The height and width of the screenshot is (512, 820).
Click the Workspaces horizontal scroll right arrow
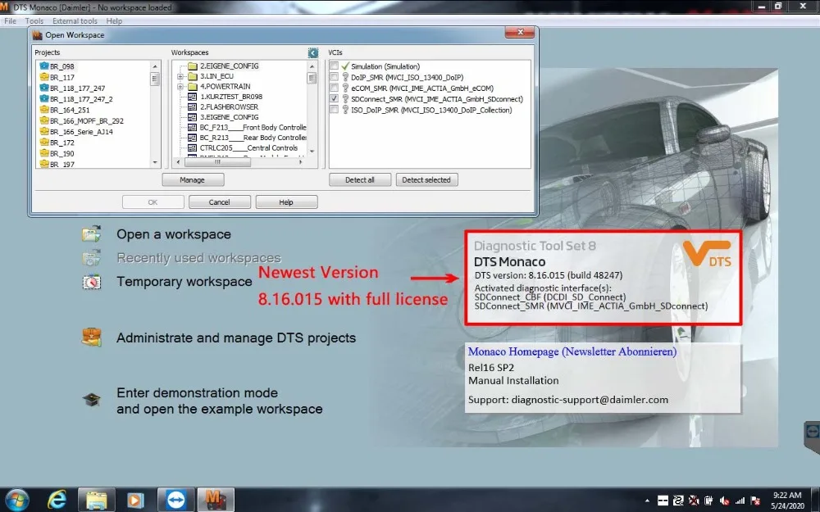pyautogui.click(x=301, y=162)
